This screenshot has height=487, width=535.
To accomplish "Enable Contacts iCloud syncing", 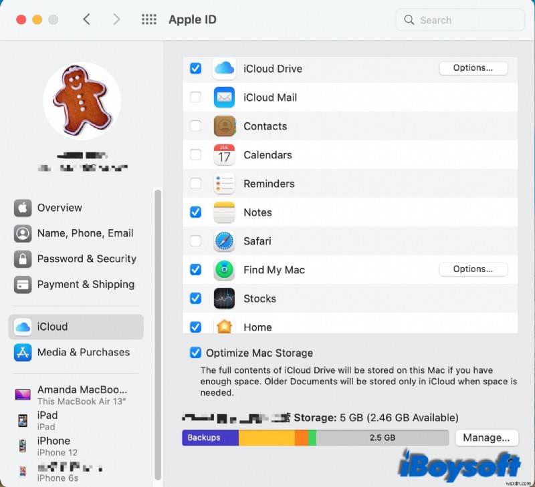I will click(195, 126).
